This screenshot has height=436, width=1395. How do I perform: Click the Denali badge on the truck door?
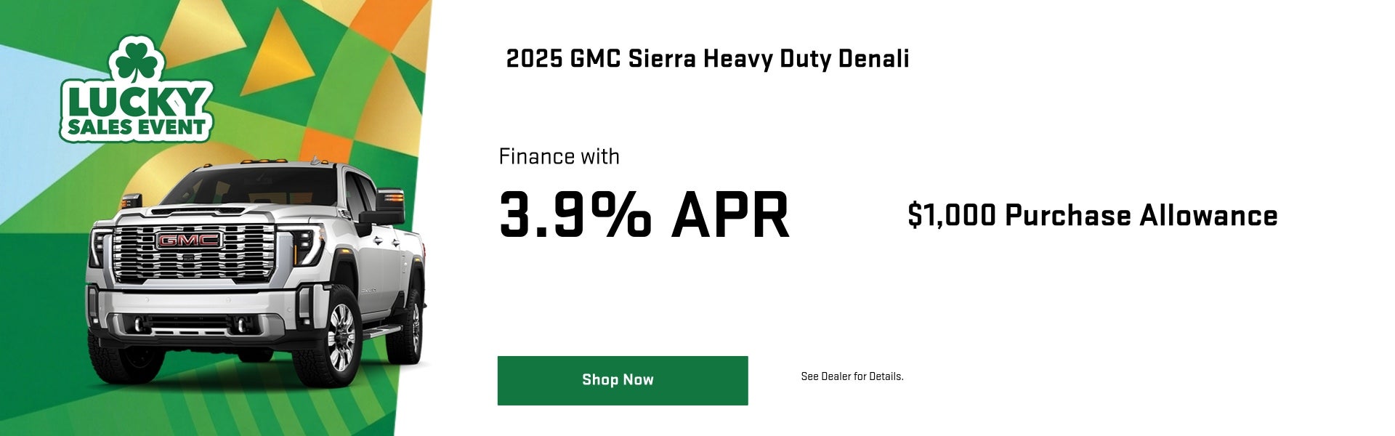click(367, 289)
